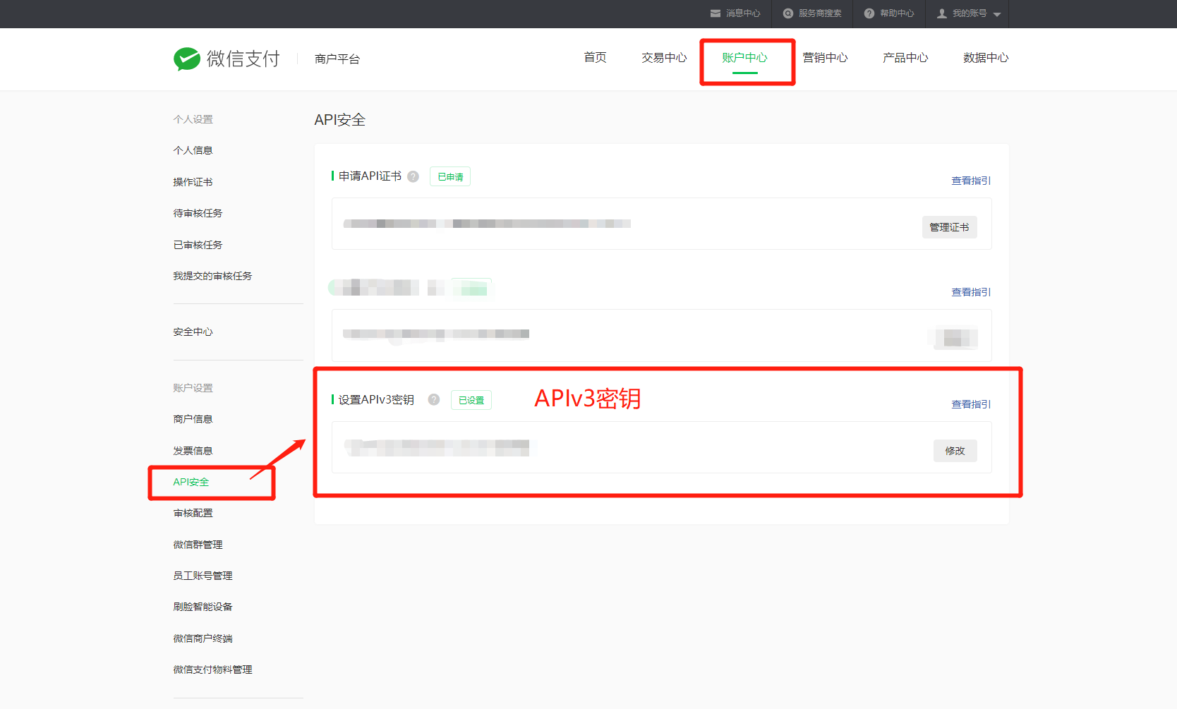Select API安全 in sidebar

(191, 482)
